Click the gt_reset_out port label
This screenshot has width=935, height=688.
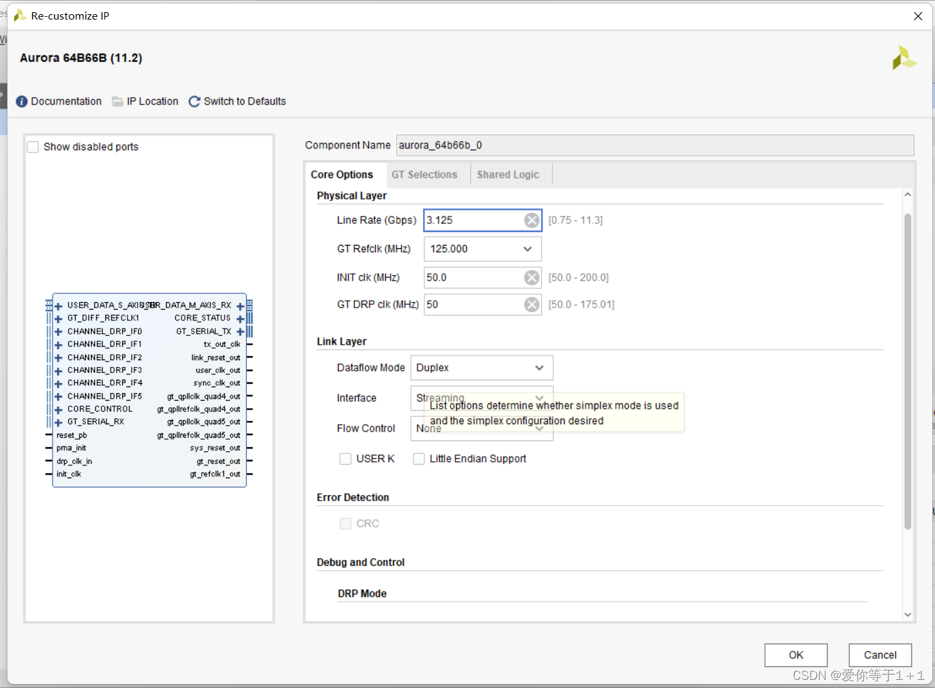click(219, 461)
